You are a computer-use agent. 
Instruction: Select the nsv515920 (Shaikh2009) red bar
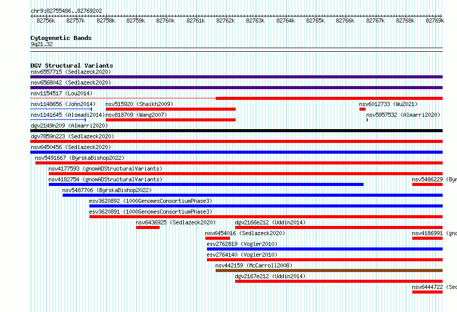170,109
